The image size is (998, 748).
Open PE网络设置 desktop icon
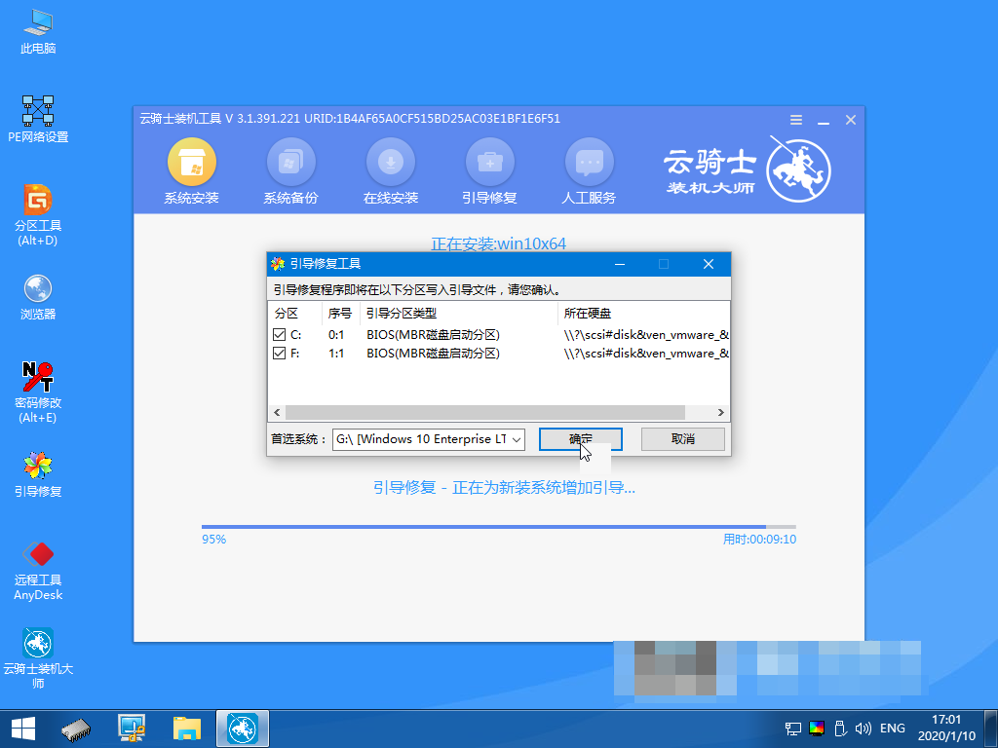38,119
